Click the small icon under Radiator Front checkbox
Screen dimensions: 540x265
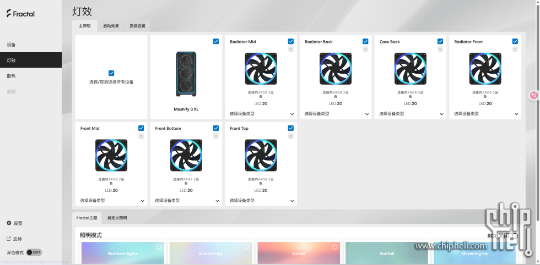click(515, 49)
